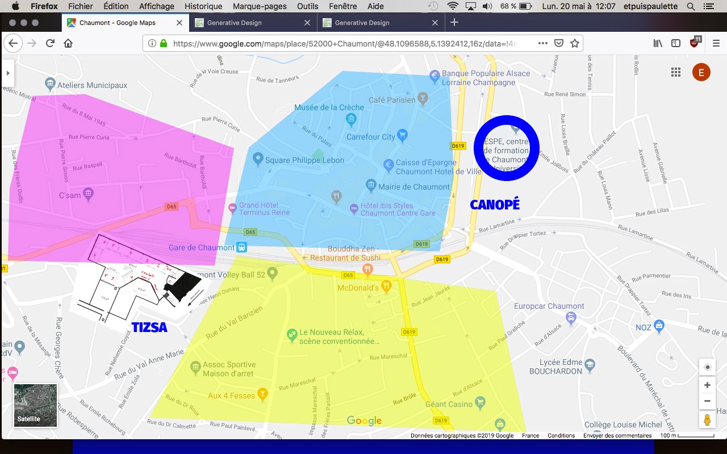Open page actions three-dot menu
Viewport: 727px width, 454px height.
543,43
